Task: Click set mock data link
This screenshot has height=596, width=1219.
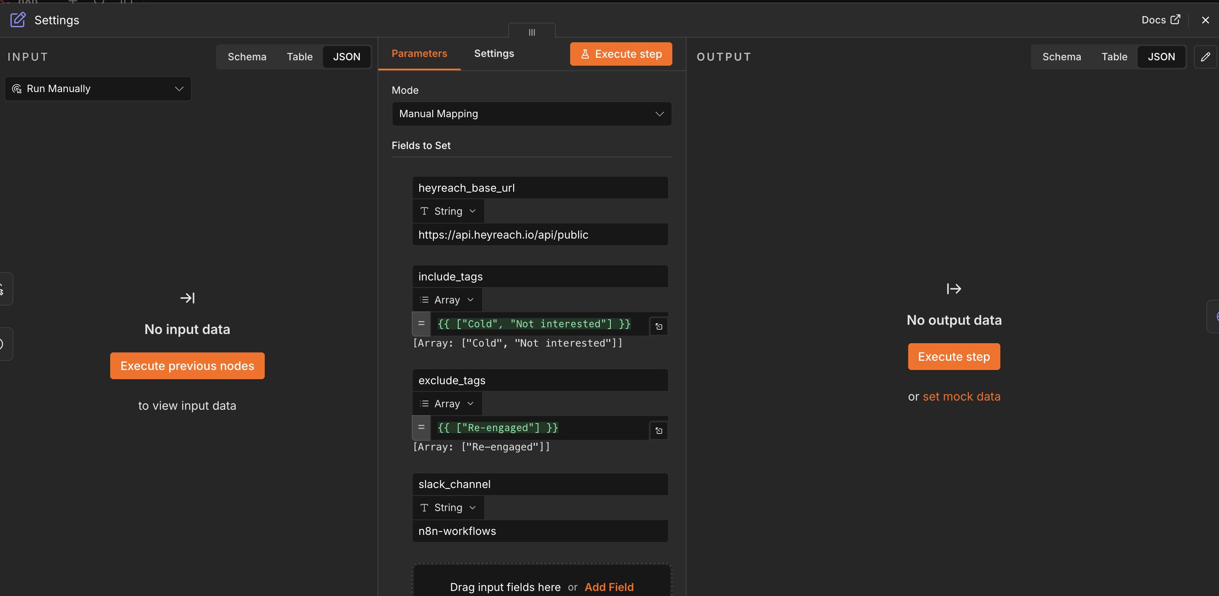Action: (961, 396)
